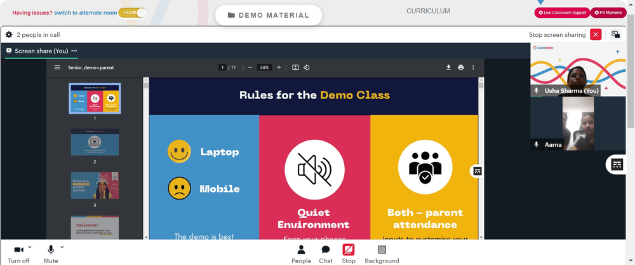This screenshot has width=635, height=265.
Task: Rotate the PDF page counterclockwise
Action: click(307, 67)
